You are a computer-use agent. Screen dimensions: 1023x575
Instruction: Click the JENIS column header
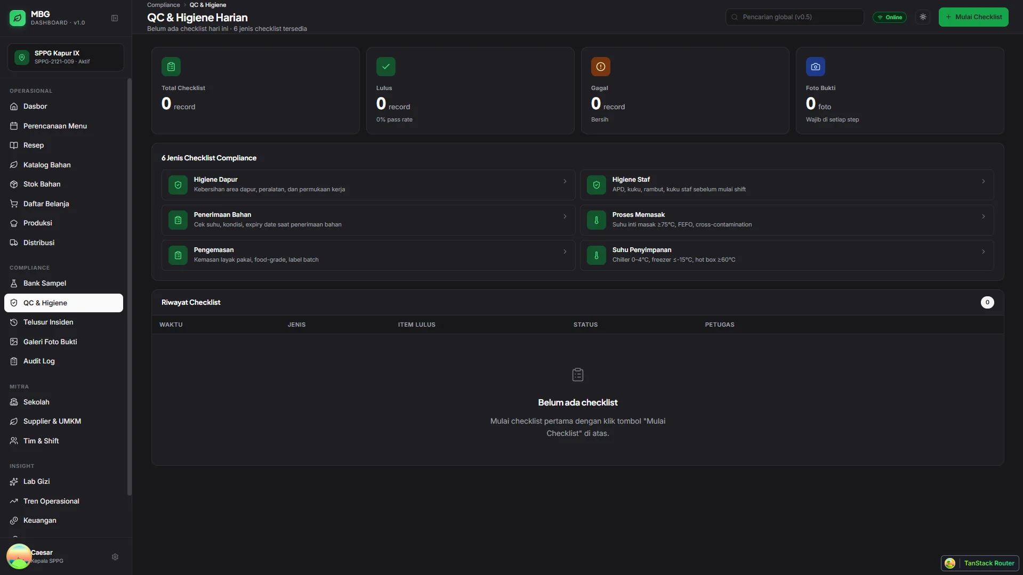[297, 325]
